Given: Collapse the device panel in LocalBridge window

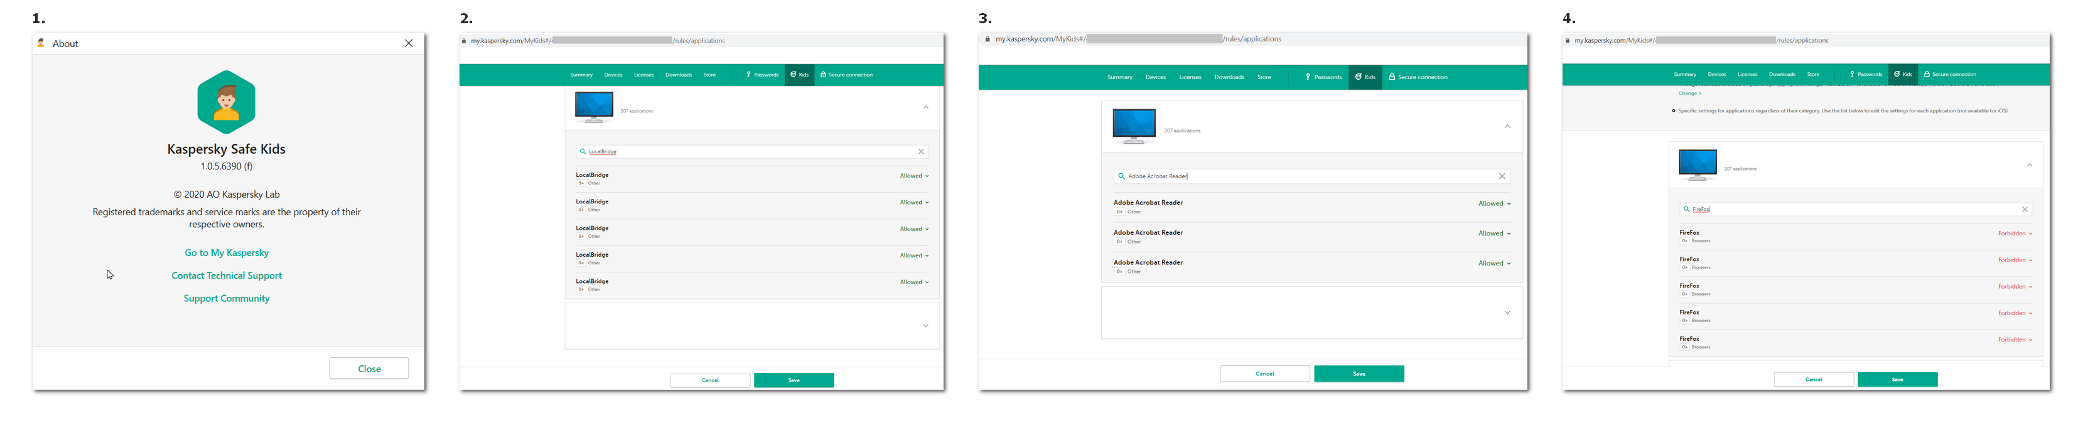Looking at the screenshot, I should [926, 107].
